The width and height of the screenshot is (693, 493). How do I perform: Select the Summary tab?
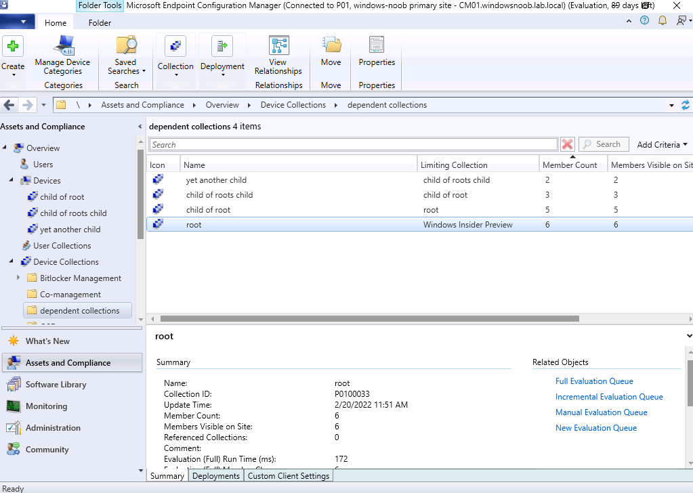[167, 476]
